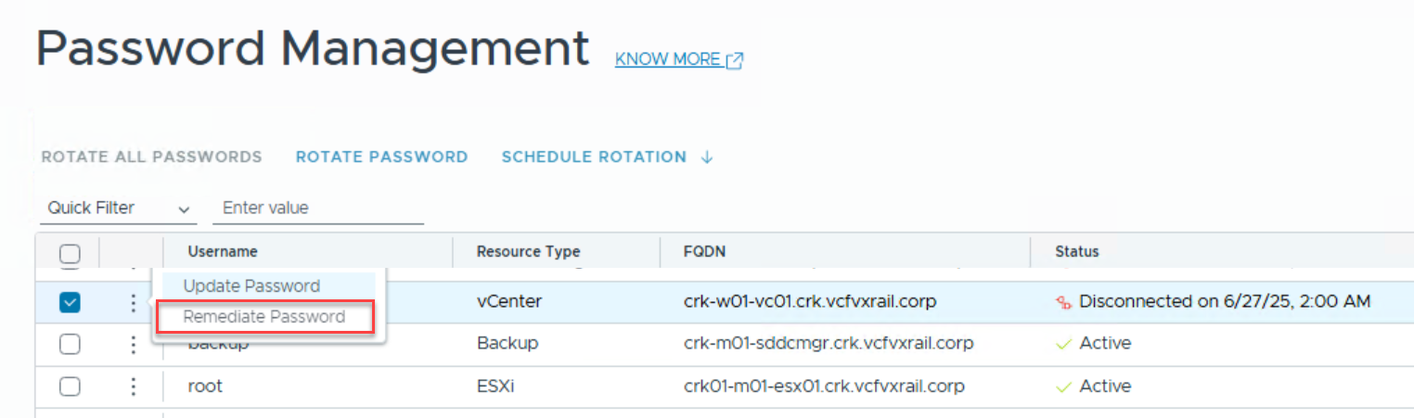
Task: Select the Backup row checkbox
Action: coord(70,344)
